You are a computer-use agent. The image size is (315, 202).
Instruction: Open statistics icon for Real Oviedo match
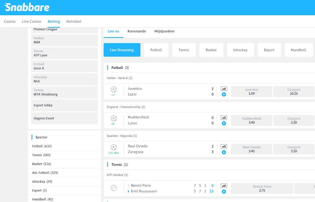pyautogui.click(x=224, y=146)
